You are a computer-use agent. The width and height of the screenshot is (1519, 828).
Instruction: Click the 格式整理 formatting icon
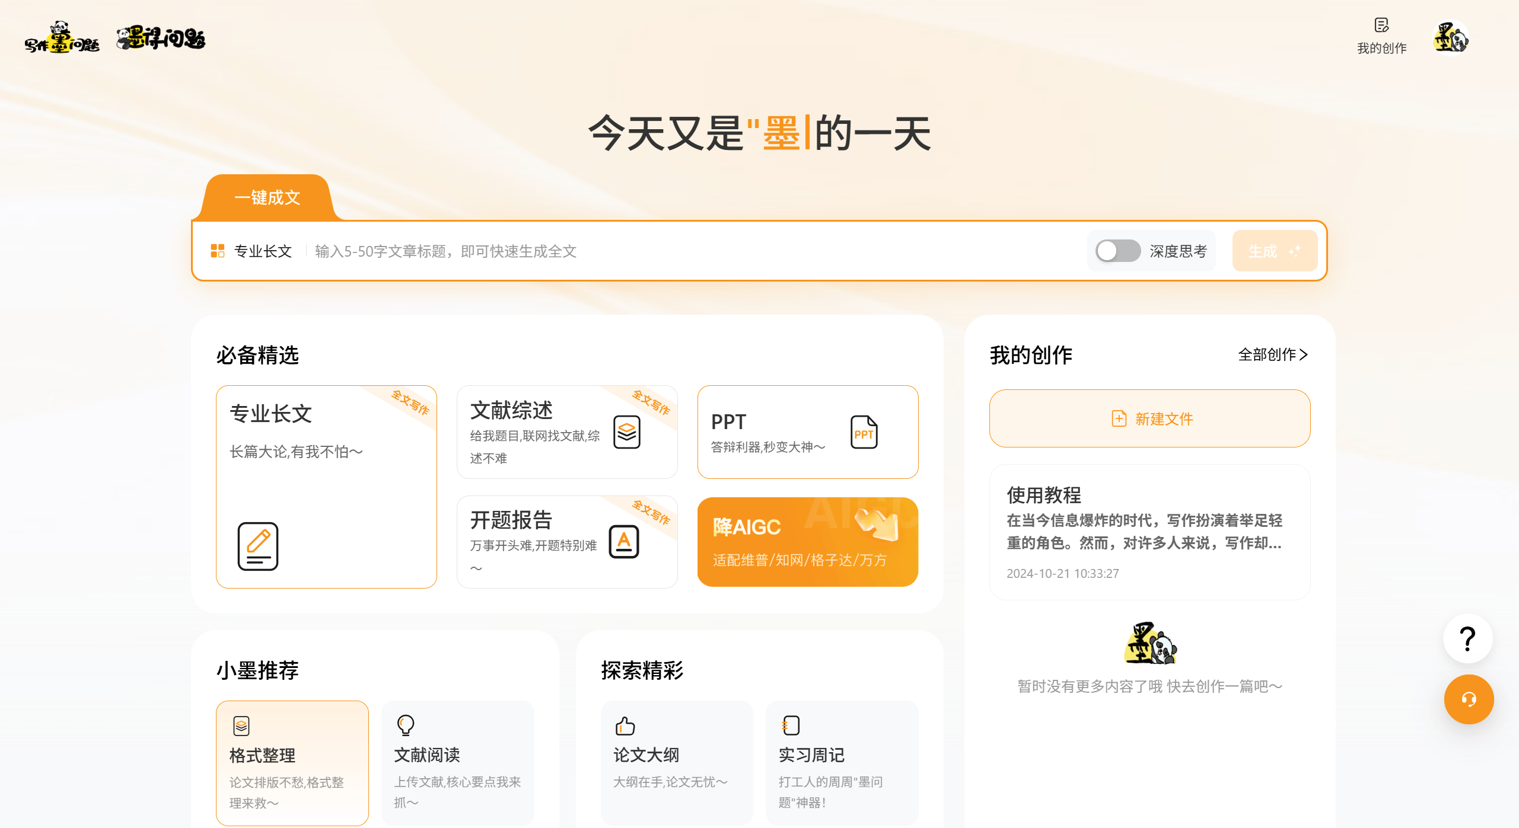click(241, 725)
